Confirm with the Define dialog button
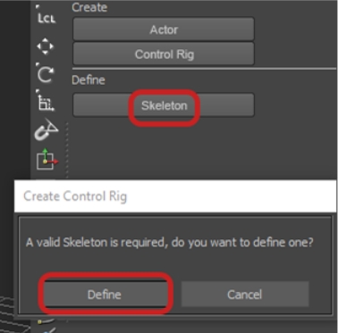 pos(105,295)
